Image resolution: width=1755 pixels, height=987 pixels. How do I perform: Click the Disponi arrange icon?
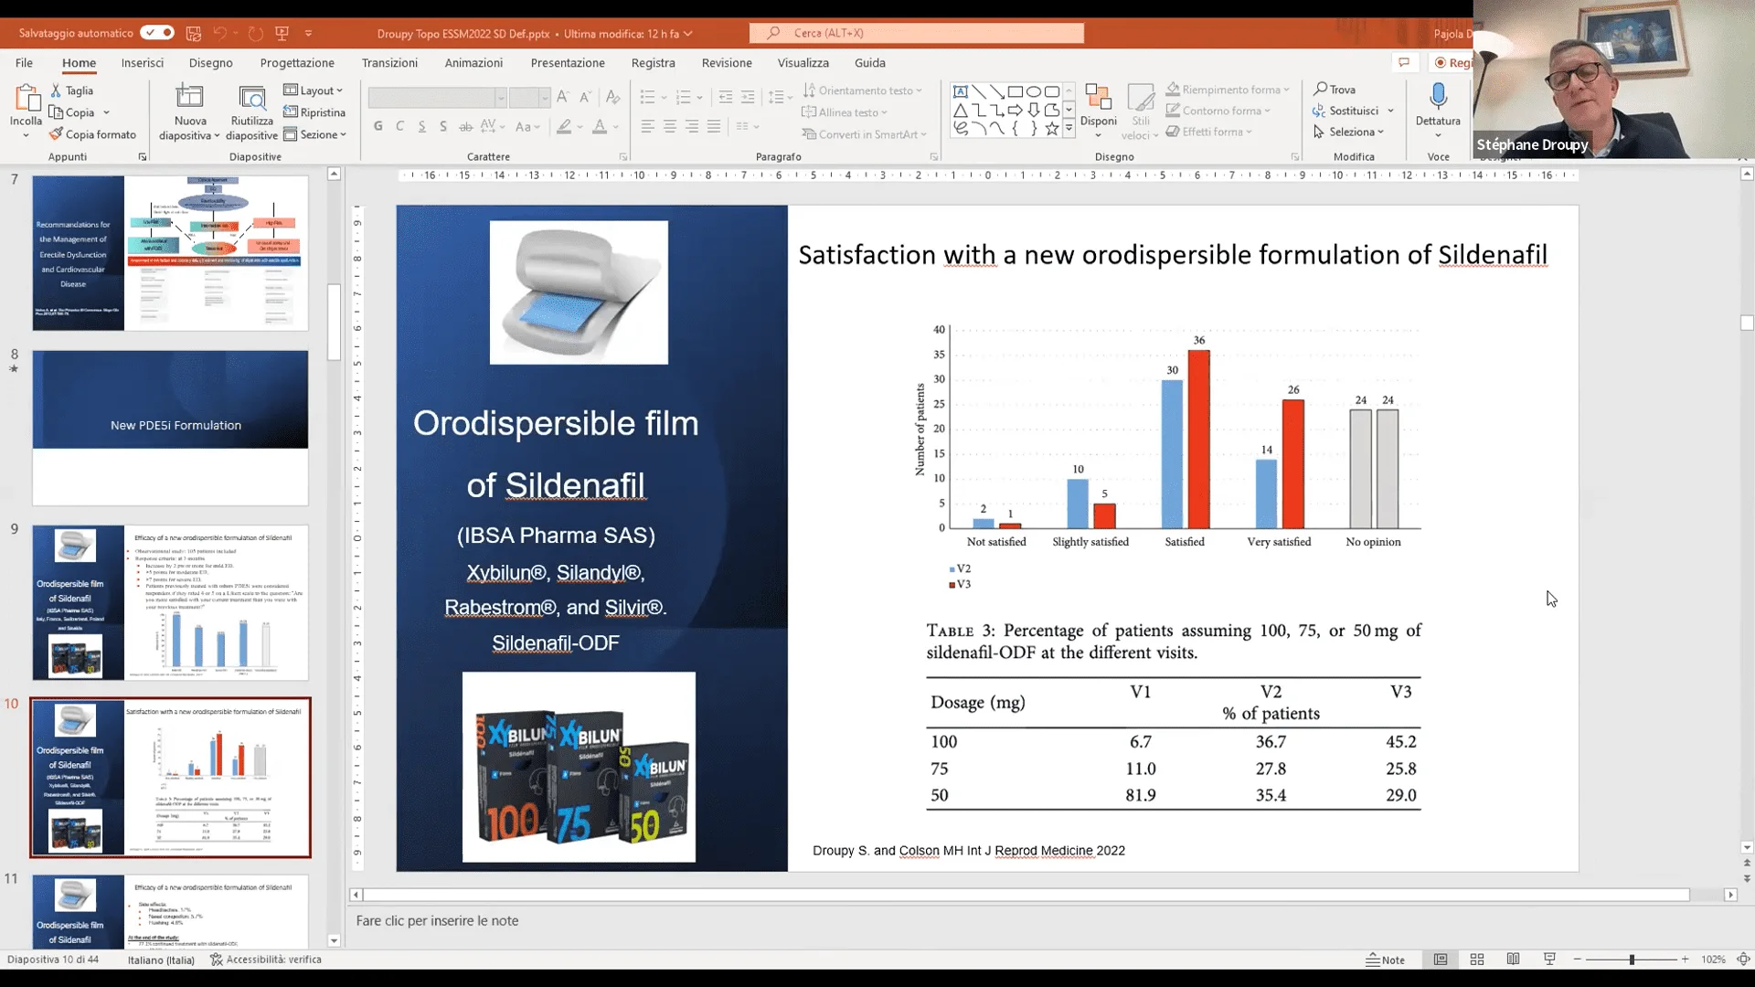[1098, 99]
